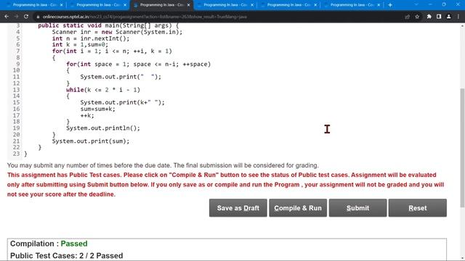This screenshot has height=261, width=465.
Task: Share this page from the address bar
Action: [x=407, y=17]
